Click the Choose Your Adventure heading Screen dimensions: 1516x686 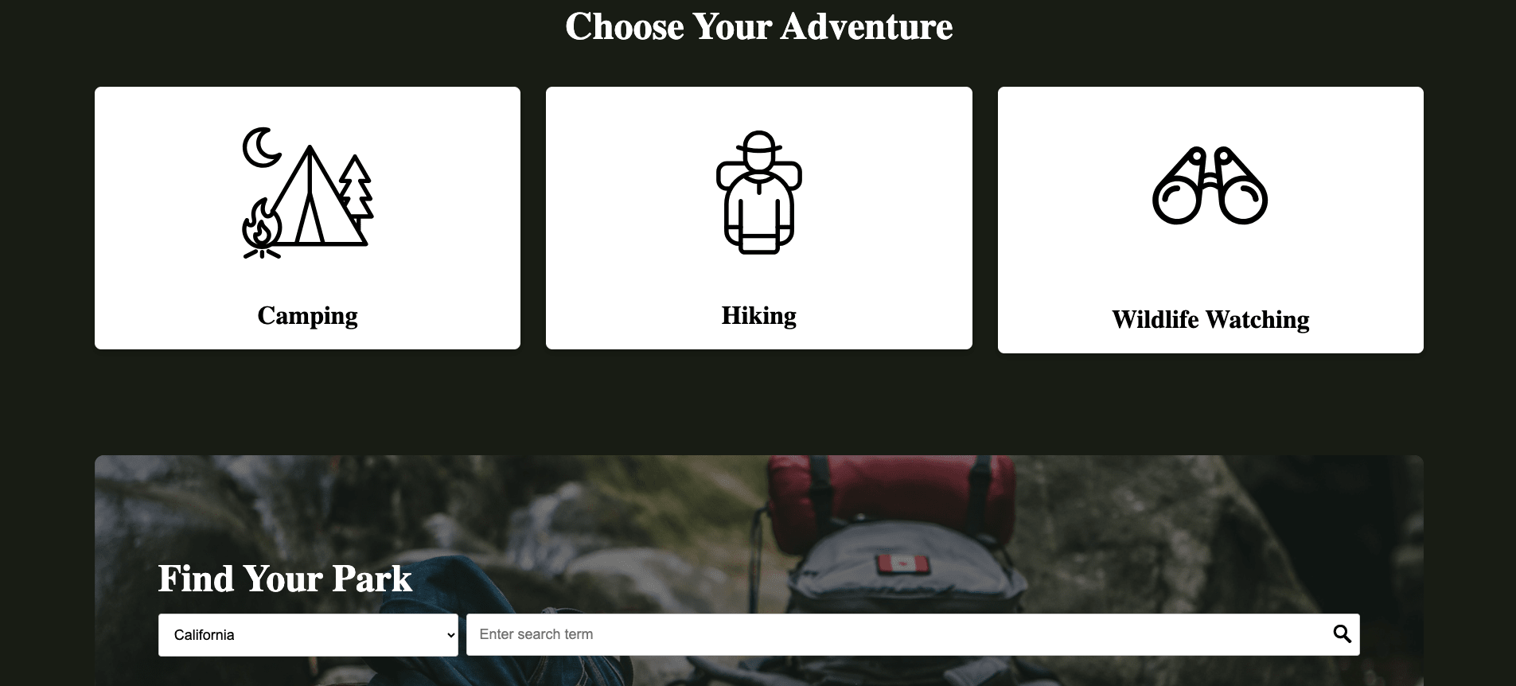point(758,26)
